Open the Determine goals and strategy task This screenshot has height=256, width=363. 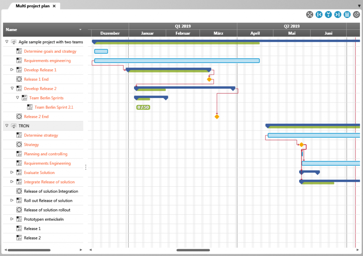(x=50, y=51)
